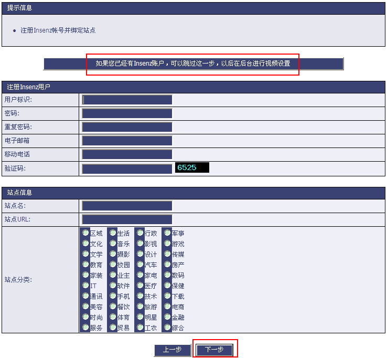Image resolution: width=387 pixels, height=358 pixels.
Task: Click the 电子邮箱 email input box
Action: coord(127,141)
